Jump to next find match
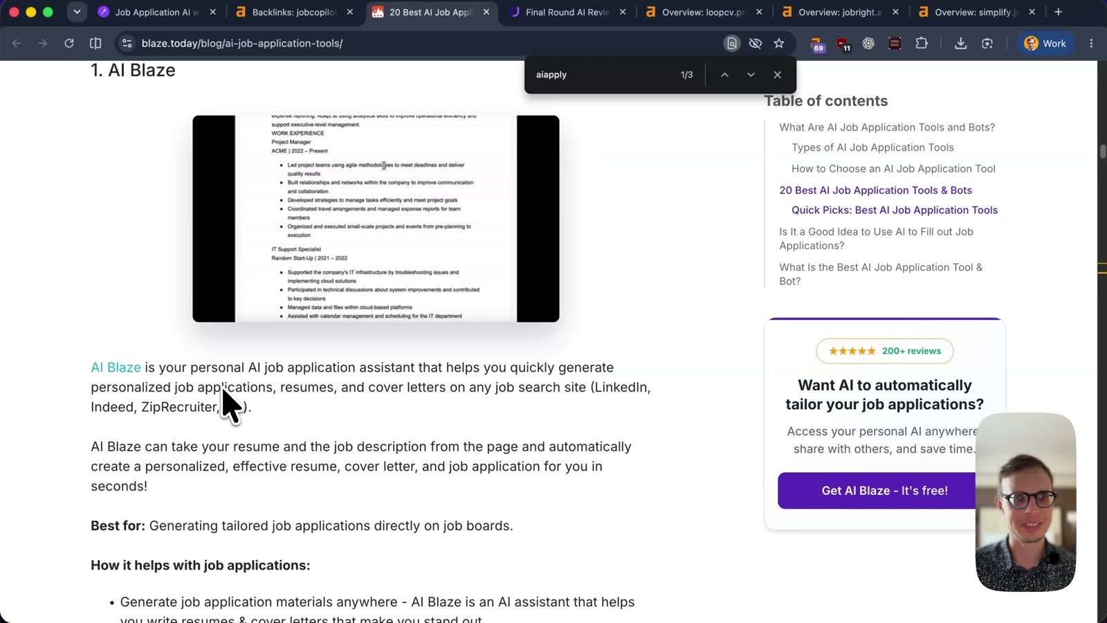Viewport: 1107px width, 623px height. 751,75
